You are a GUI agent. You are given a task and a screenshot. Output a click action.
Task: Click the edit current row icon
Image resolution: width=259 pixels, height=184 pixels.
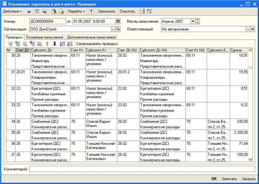pos(25,44)
